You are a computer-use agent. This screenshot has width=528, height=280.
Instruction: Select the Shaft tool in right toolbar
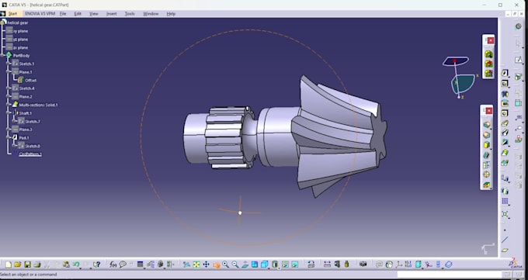(x=505, y=94)
